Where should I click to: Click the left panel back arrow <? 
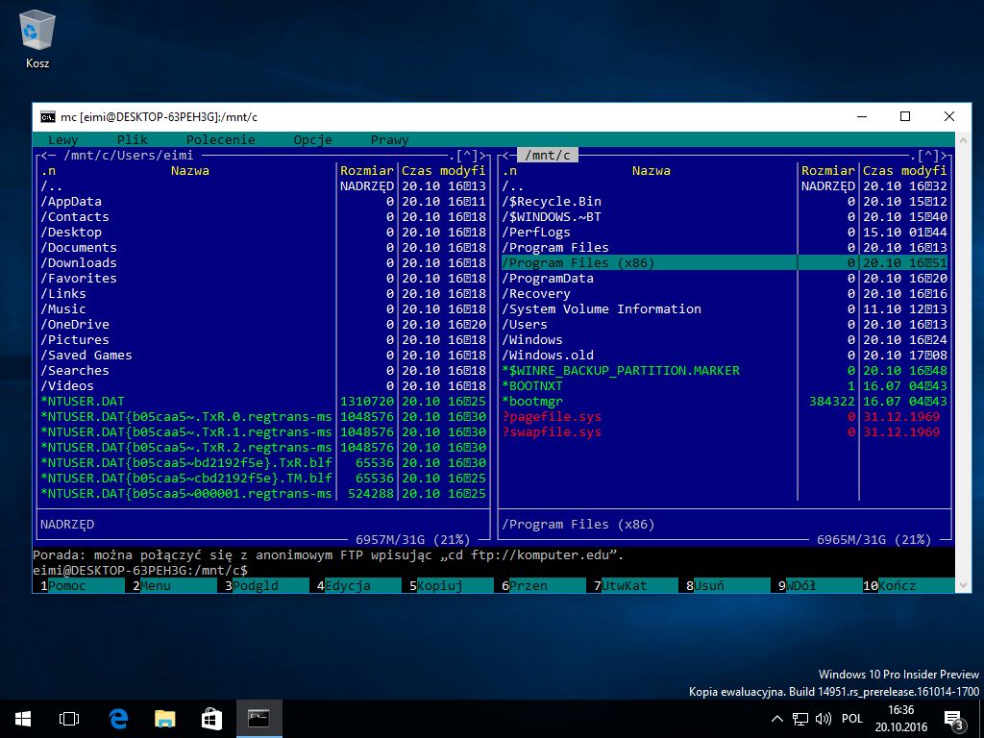(x=44, y=156)
